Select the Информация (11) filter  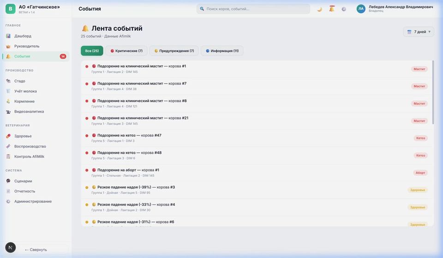(x=222, y=51)
